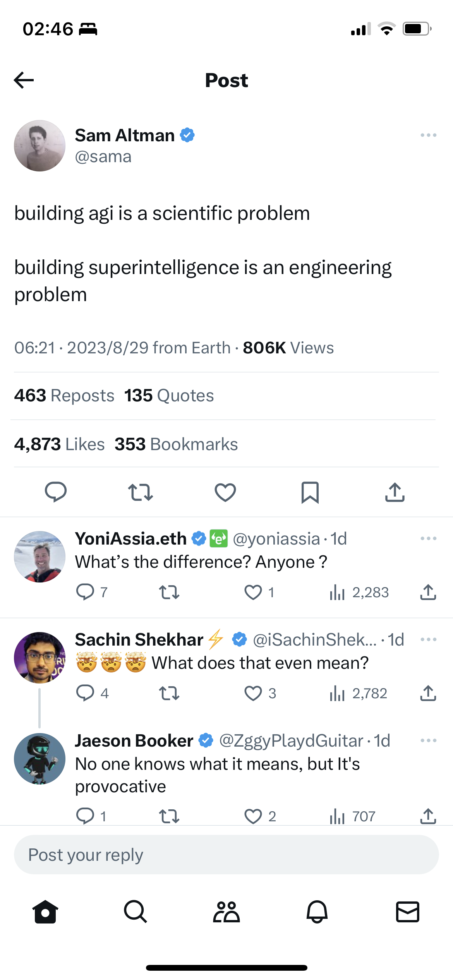Share the main post via share icon
This screenshot has height=980, width=453.
(x=395, y=492)
